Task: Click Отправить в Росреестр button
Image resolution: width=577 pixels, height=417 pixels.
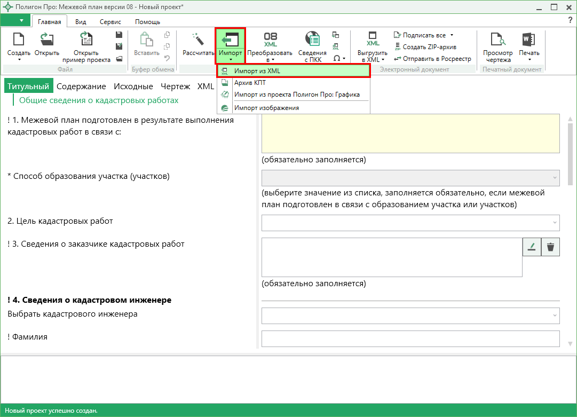Action: tap(432, 59)
